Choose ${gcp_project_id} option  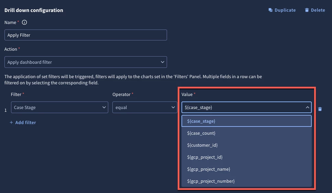[x=246, y=157]
